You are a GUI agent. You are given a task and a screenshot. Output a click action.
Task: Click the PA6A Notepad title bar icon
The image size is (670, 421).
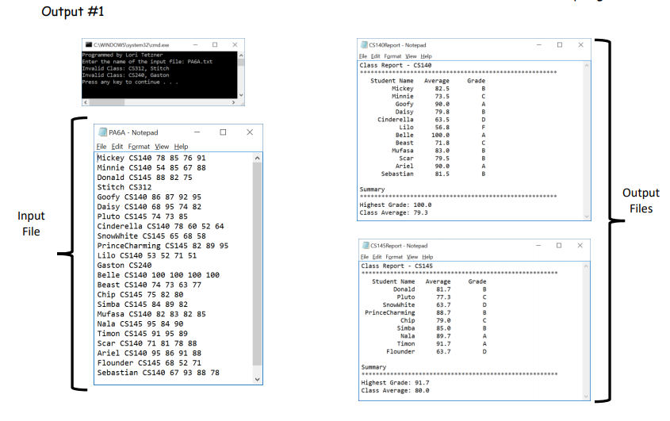coord(102,132)
